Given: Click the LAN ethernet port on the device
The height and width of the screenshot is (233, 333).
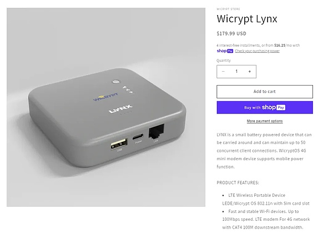Looking at the screenshot, I should [x=157, y=131].
